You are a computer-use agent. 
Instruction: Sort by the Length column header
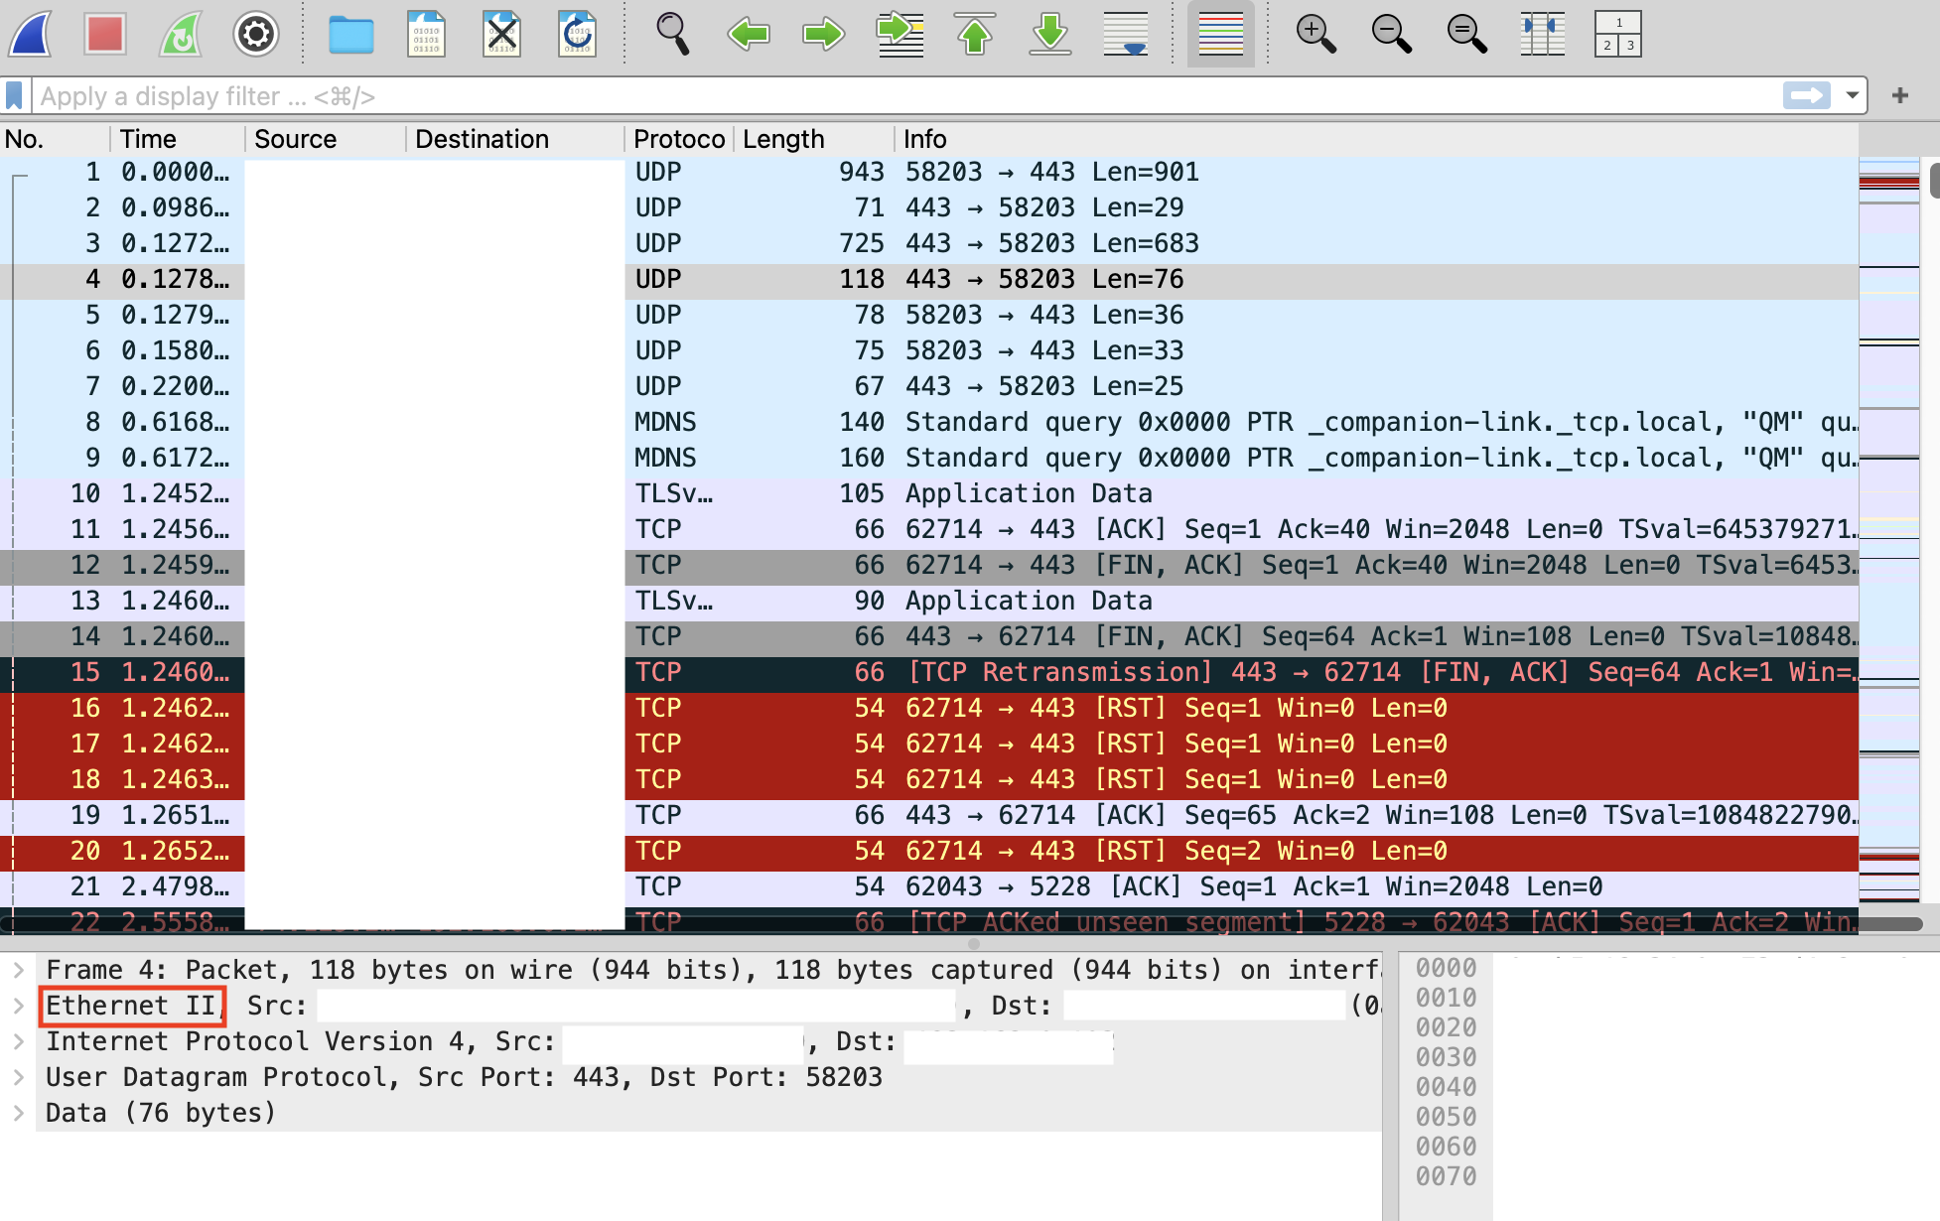pyautogui.click(x=783, y=139)
